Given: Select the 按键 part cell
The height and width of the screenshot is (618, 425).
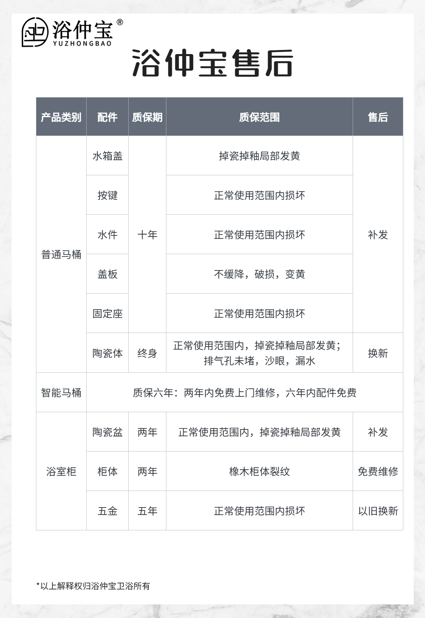Looking at the screenshot, I should [x=107, y=195].
